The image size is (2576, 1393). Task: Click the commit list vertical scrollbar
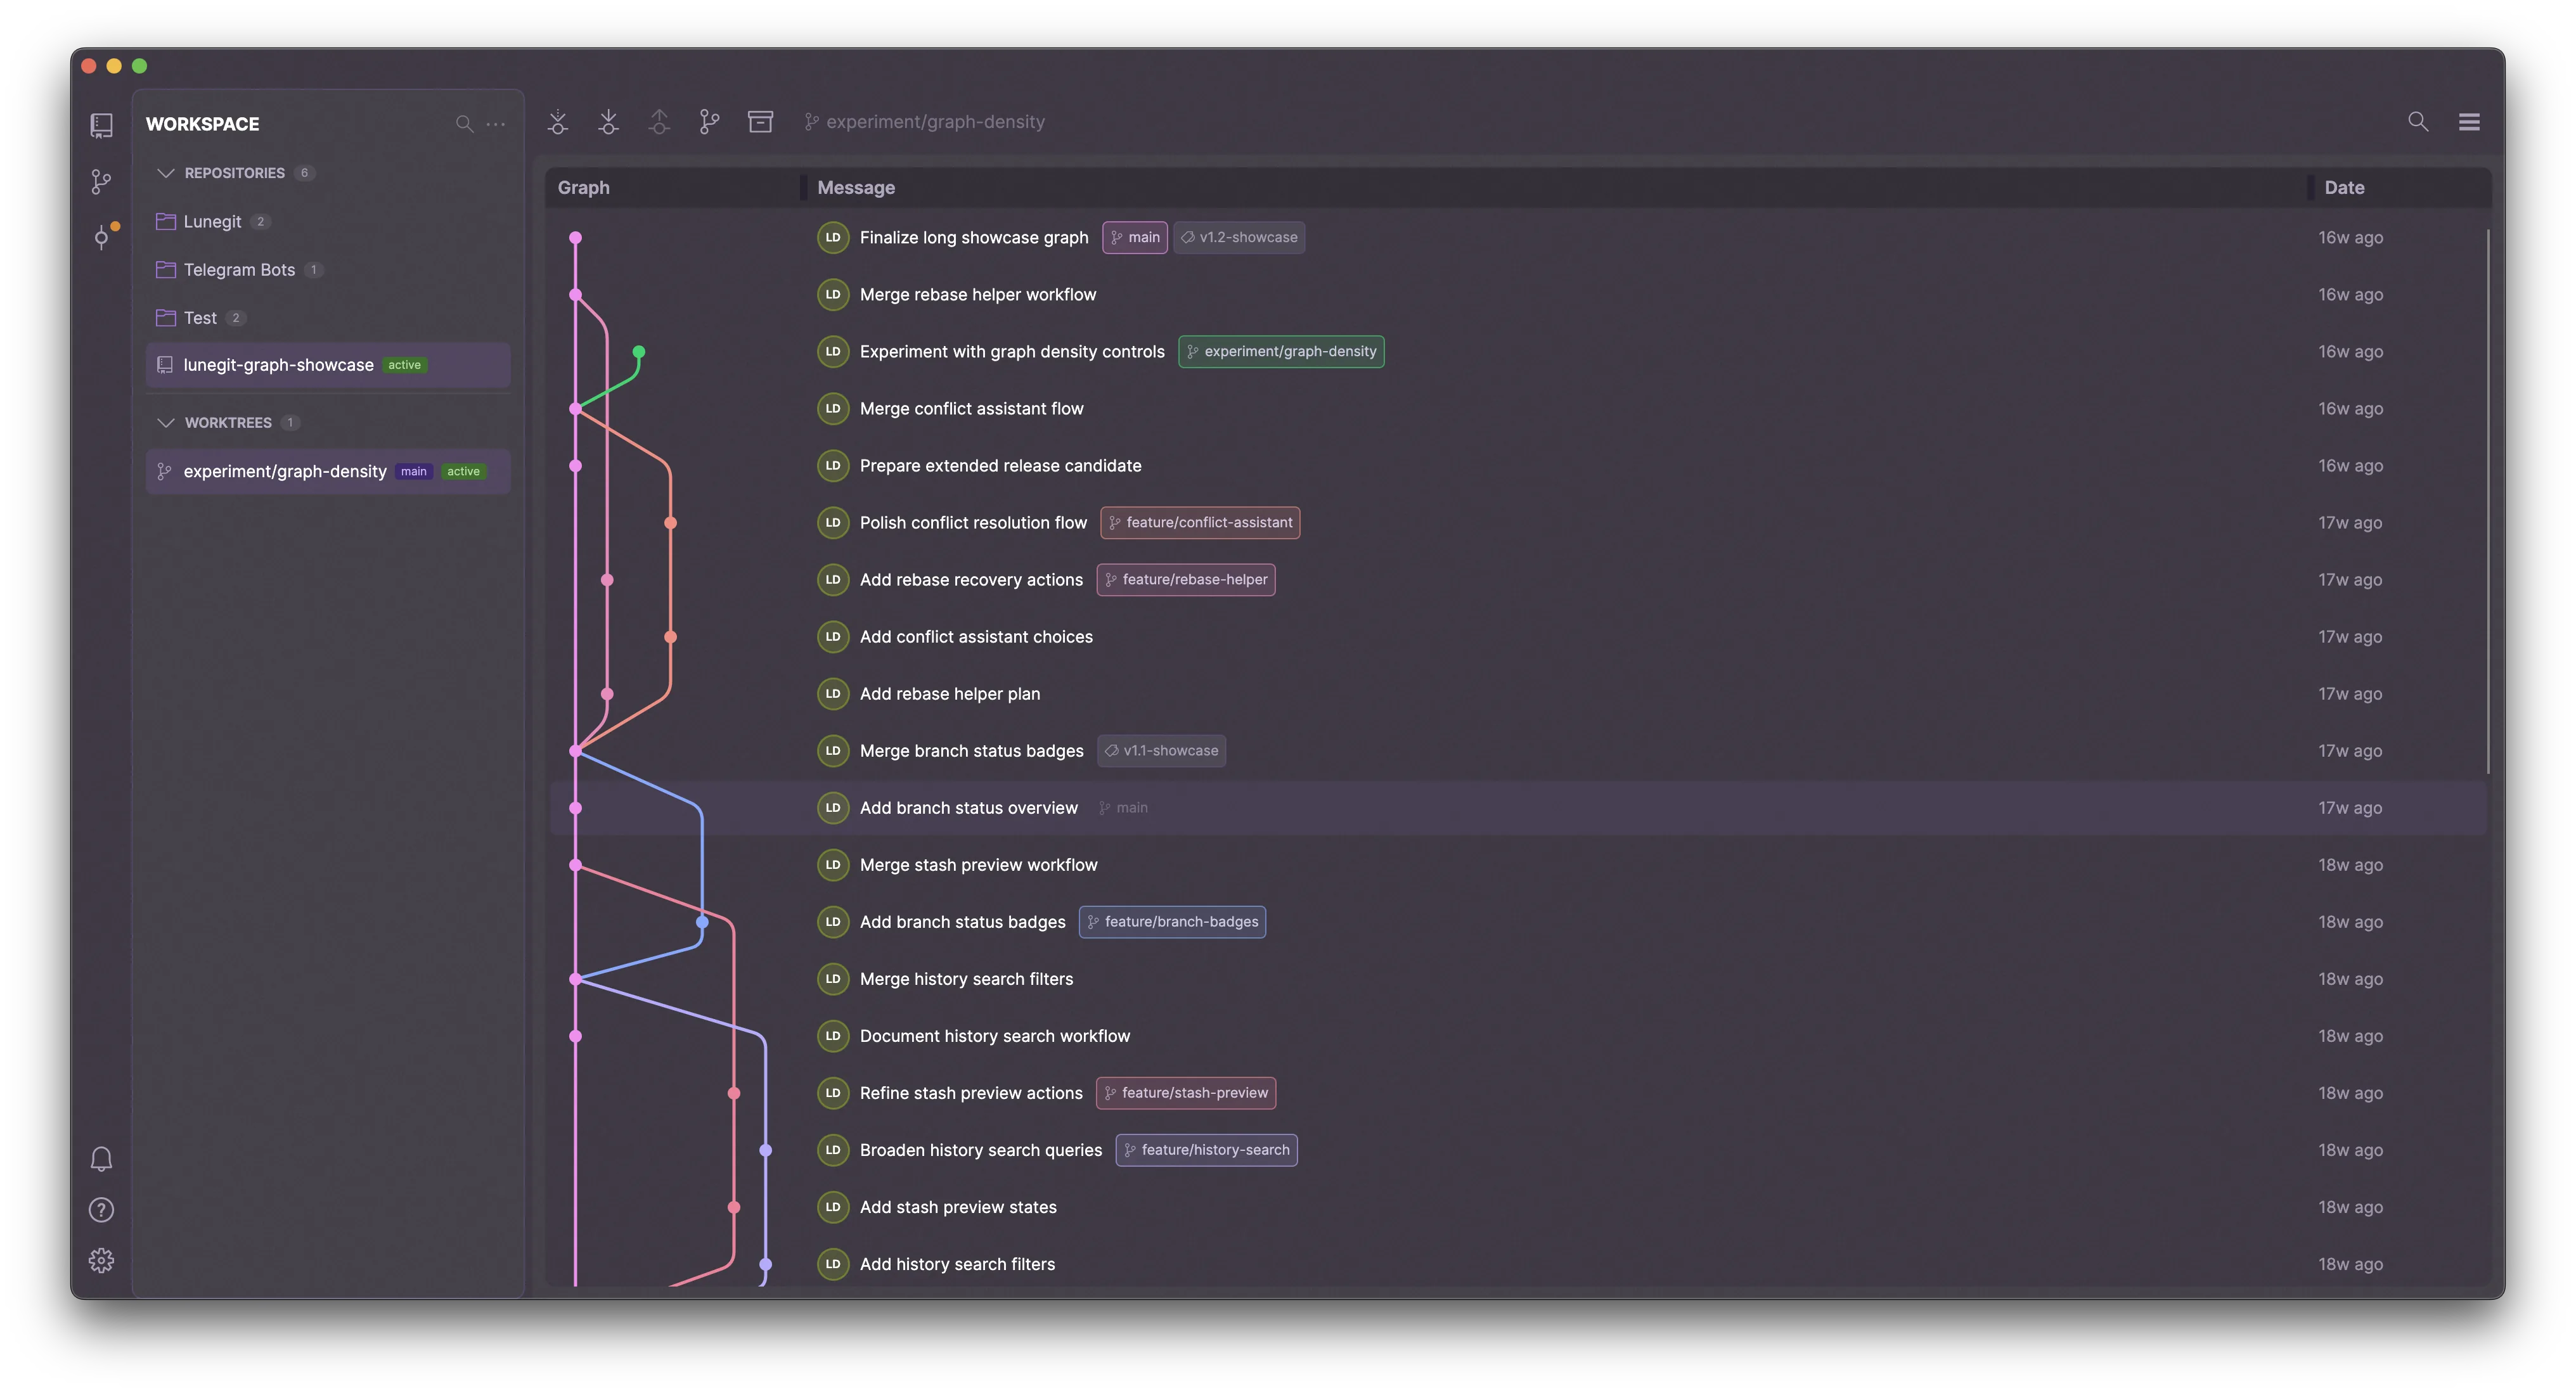tap(2487, 502)
